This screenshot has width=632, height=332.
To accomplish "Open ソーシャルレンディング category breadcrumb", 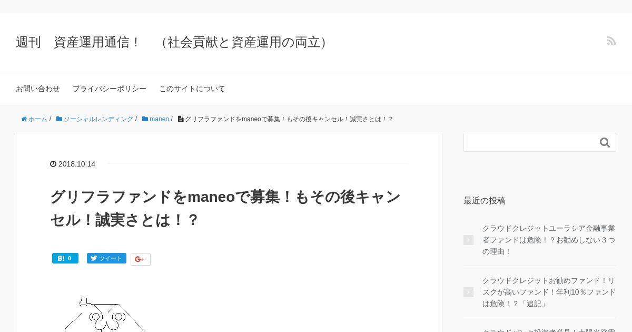I will point(95,119).
